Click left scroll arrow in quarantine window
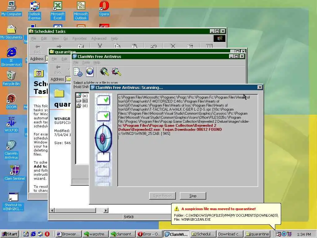The width and height of the screenshot is (317, 238). pos(52,210)
